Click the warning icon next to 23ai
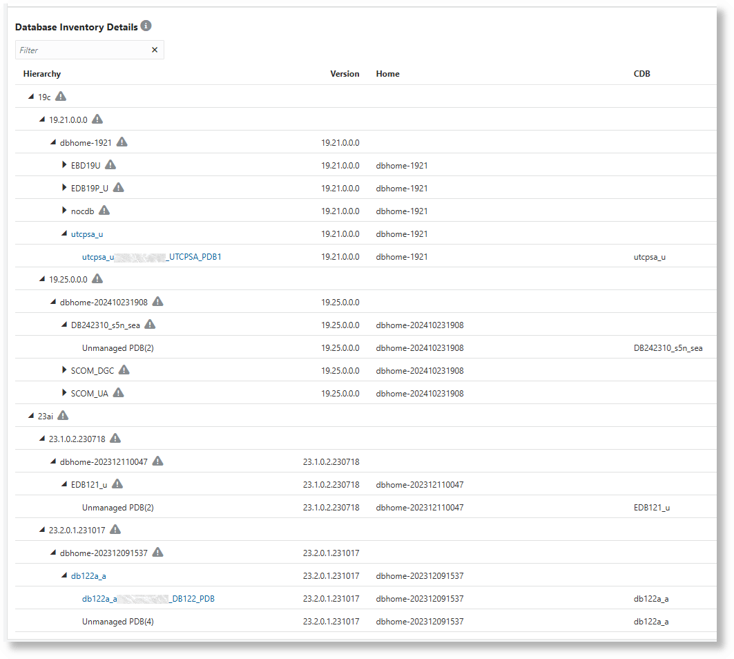The image size is (734, 659). click(x=64, y=415)
